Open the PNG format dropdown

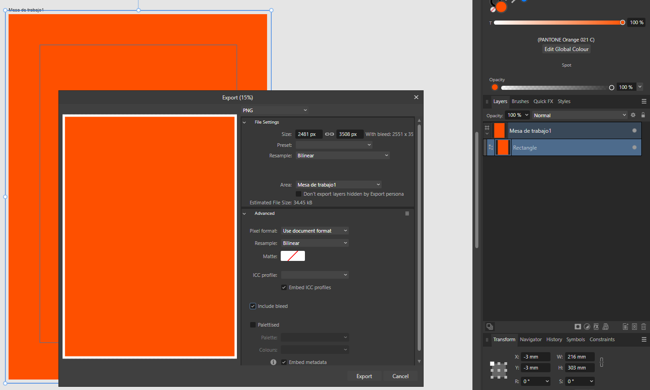tap(275, 110)
